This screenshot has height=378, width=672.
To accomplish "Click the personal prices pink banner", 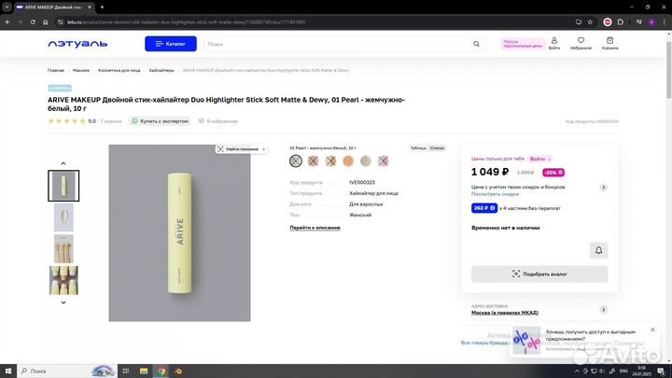I will (x=523, y=44).
